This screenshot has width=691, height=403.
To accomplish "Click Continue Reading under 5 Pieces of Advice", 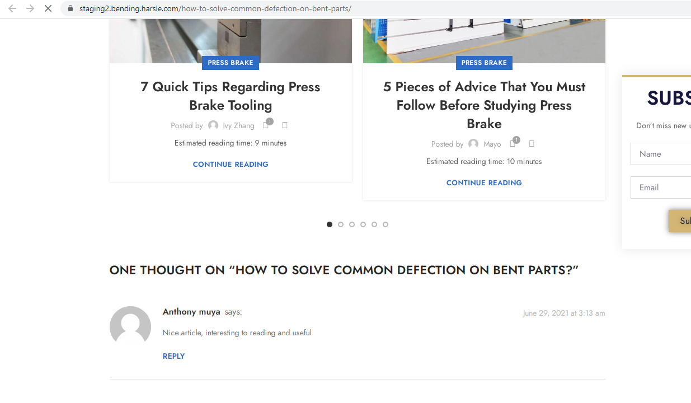I will coord(484,182).
